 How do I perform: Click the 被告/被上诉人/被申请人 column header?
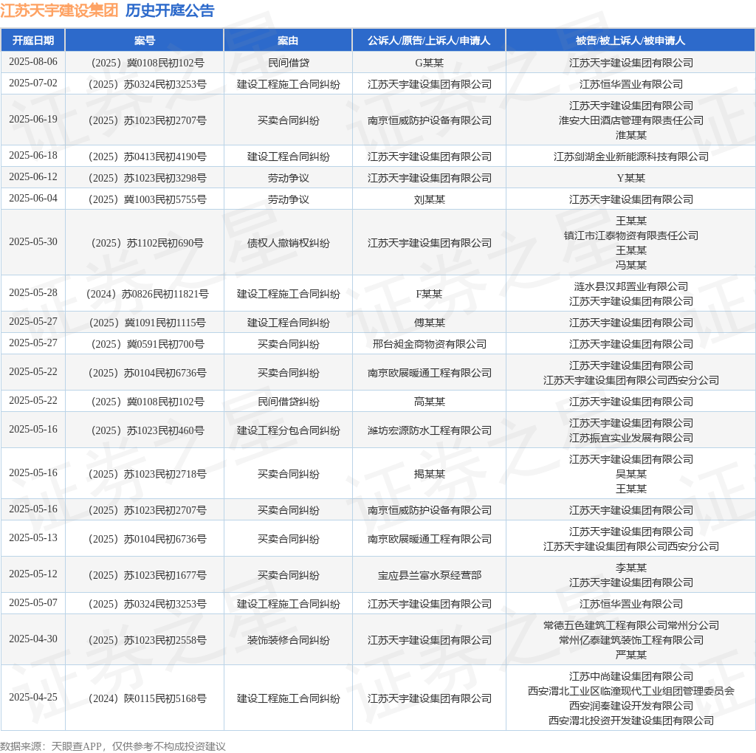pos(630,41)
